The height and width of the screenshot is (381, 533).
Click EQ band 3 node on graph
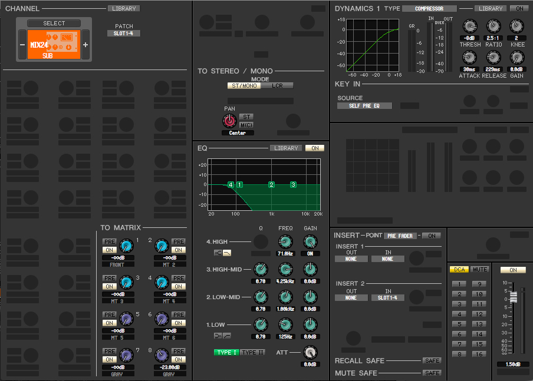pyautogui.click(x=293, y=185)
